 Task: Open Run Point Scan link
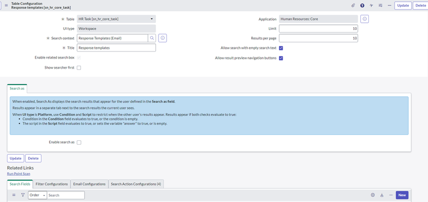(x=19, y=174)
